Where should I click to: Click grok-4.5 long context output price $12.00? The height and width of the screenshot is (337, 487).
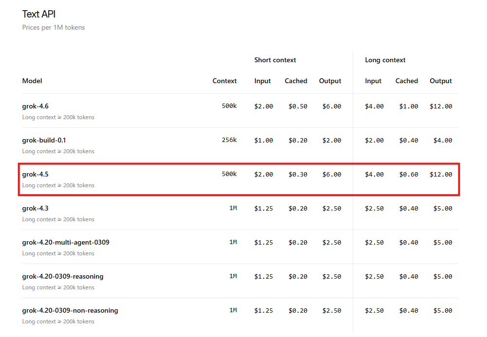tap(441, 175)
